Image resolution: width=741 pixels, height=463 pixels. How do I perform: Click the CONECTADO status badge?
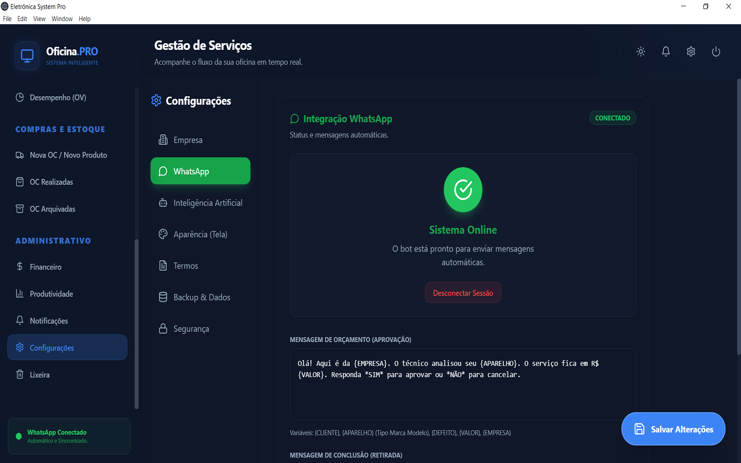click(x=613, y=118)
